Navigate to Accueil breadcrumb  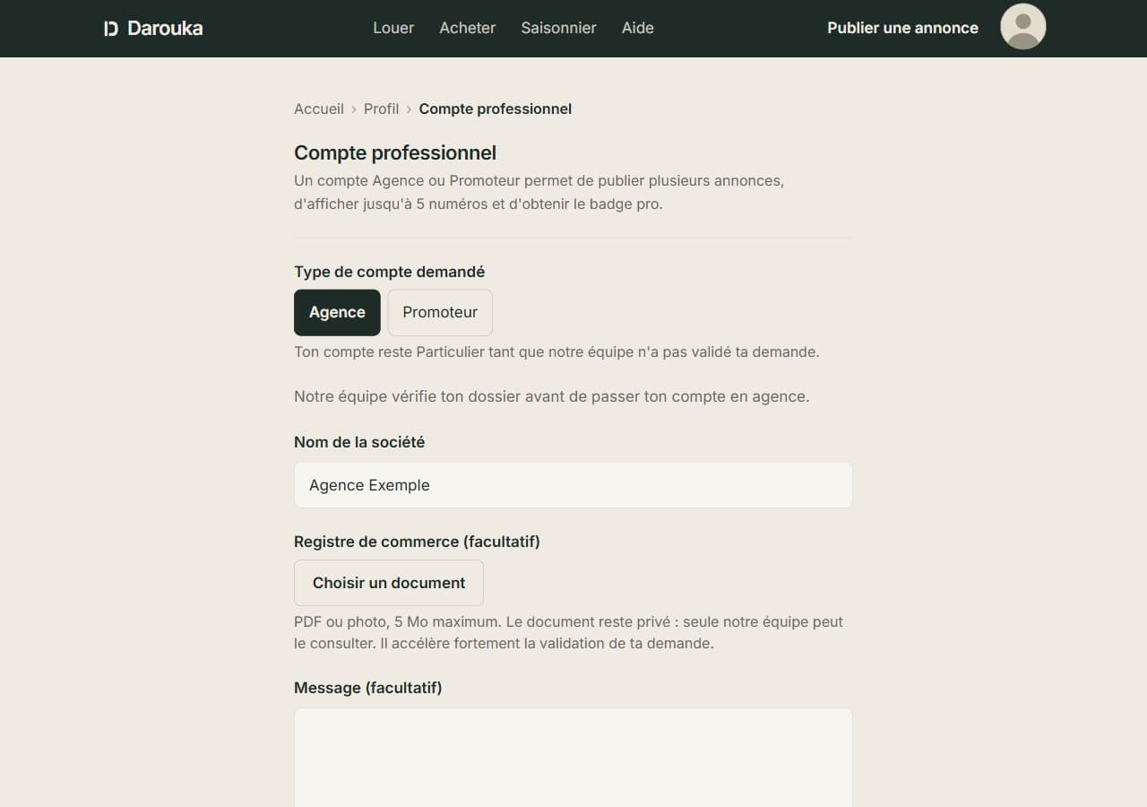319,108
